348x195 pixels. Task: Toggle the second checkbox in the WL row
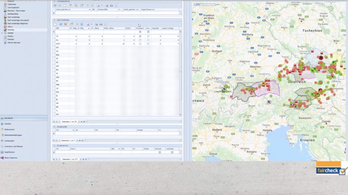148,40
